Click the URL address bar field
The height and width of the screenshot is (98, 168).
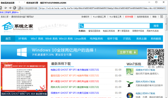pyautogui.click(x=103, y=8)
